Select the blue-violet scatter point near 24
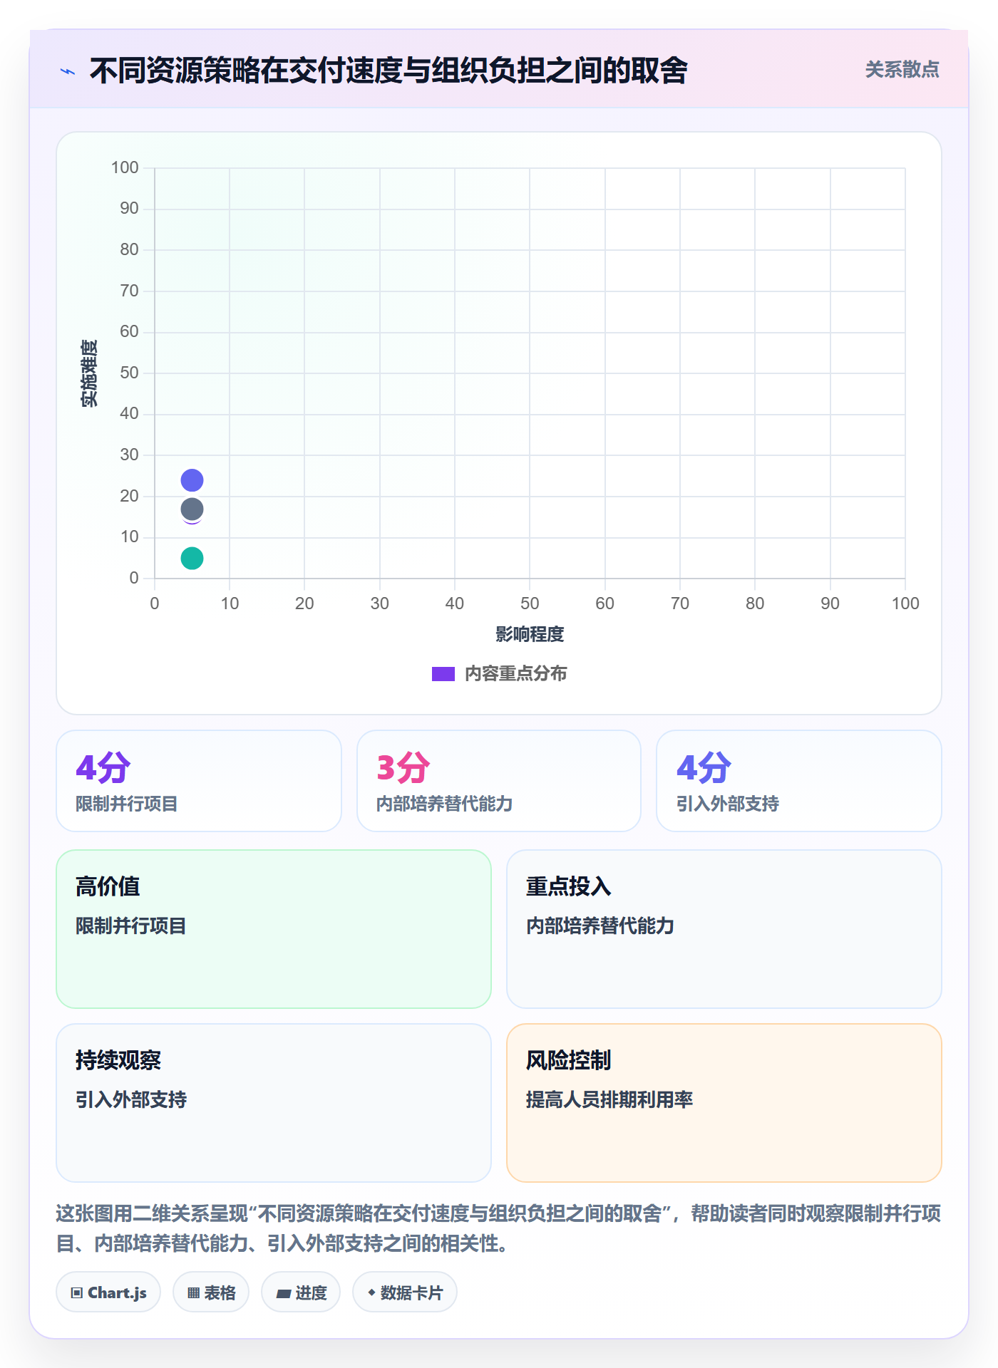This screenshot has width=998, height=1368. [192, 480]
